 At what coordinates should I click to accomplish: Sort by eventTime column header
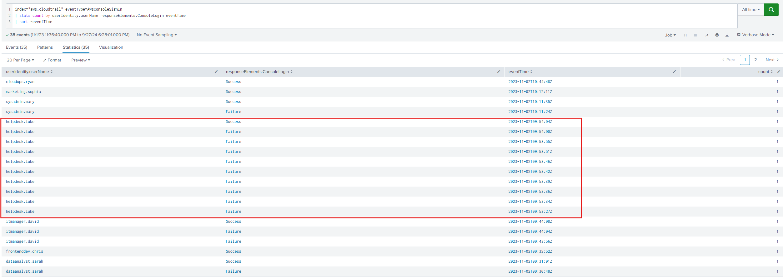click(x=520, y=72)
